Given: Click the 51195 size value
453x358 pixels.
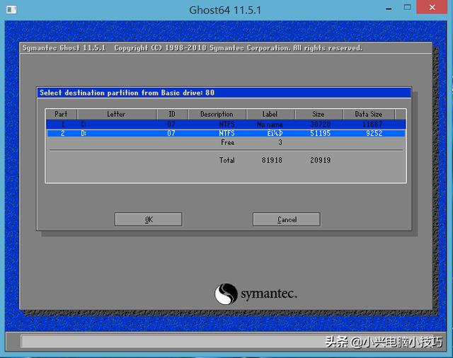Looking at the screenshot, I should pyautogui.click(x=320, y=133).
